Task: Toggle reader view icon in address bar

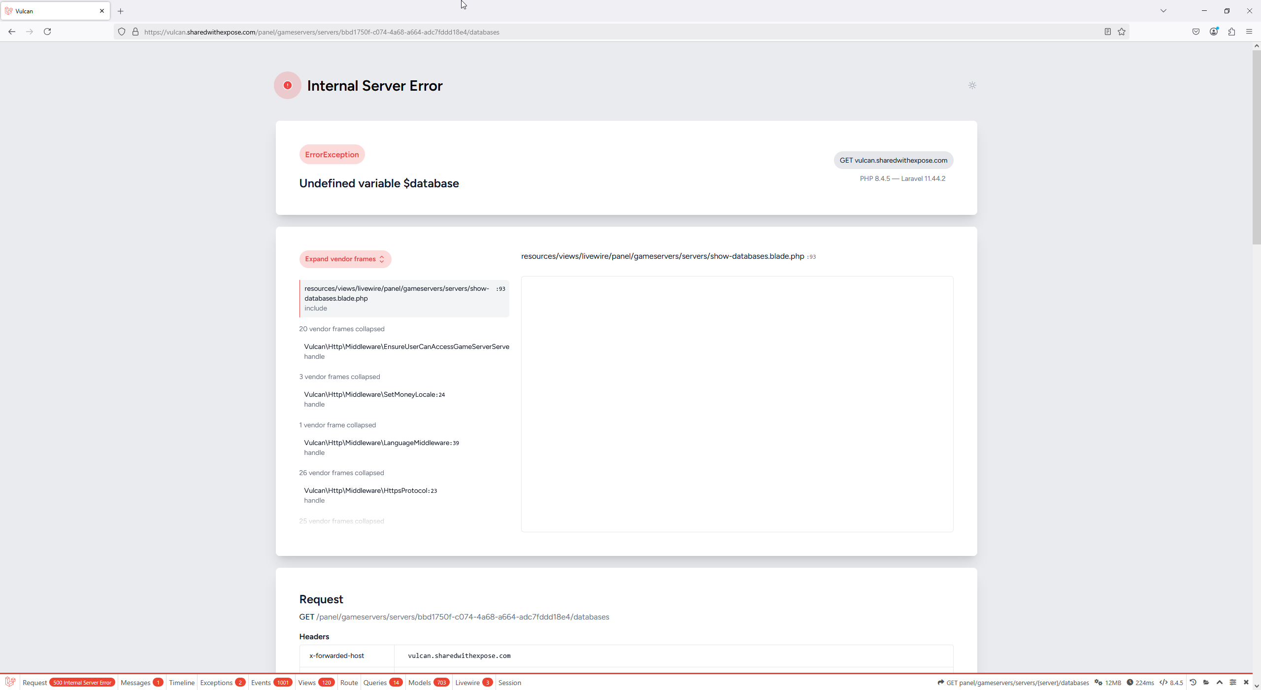Action: pyautogui.click(x=1107, y=32)
